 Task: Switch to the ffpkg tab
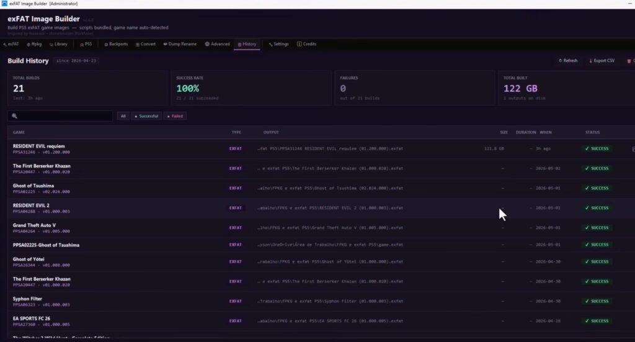35,44
